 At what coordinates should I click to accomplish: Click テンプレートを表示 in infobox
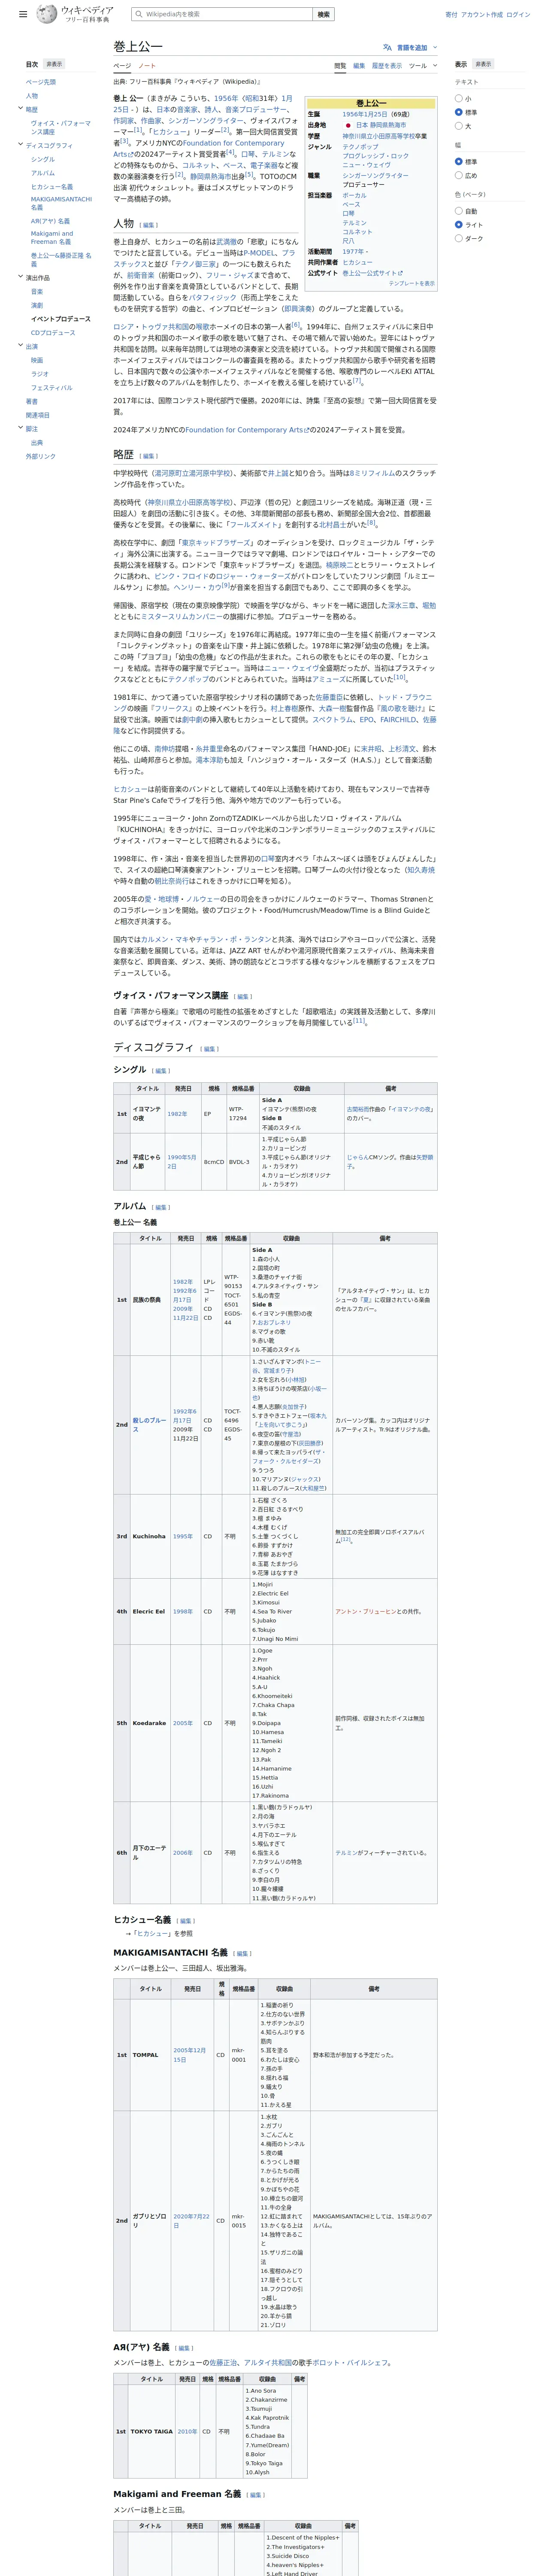pyautogui.click(x=411, y=284)
